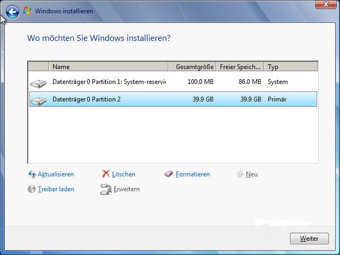Click drive icon of Partition 2 row
The image size is (340, 255).
tap(38, 101)
